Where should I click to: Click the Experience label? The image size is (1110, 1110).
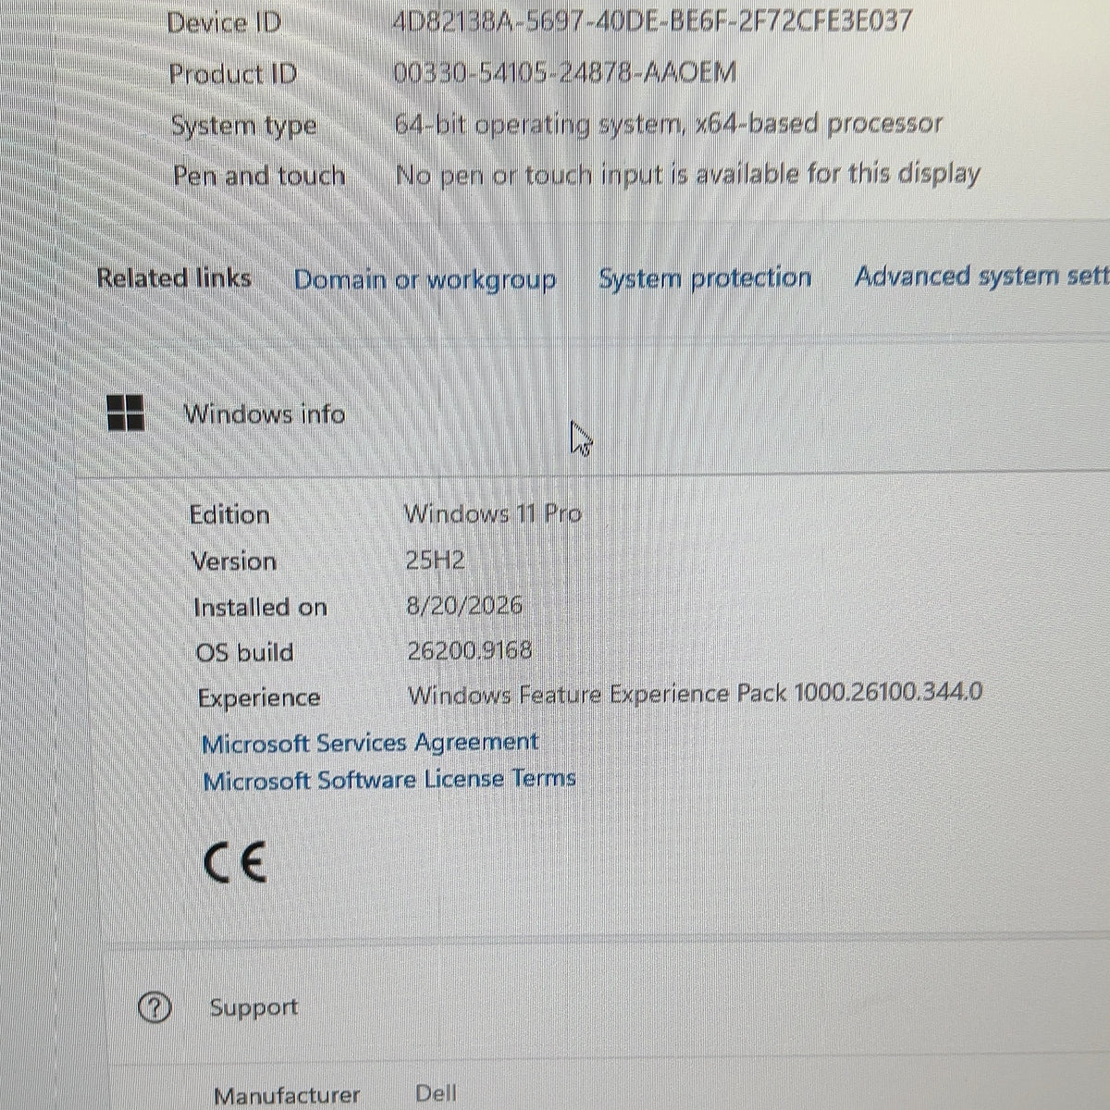[259, 698]
